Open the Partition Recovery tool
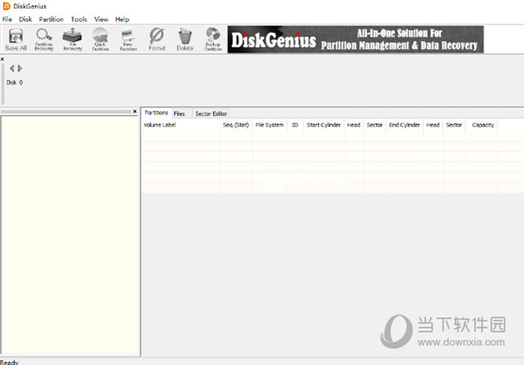The height and width of the screenshot is (365, 524). pyautogui.click(x=44, y=39)
